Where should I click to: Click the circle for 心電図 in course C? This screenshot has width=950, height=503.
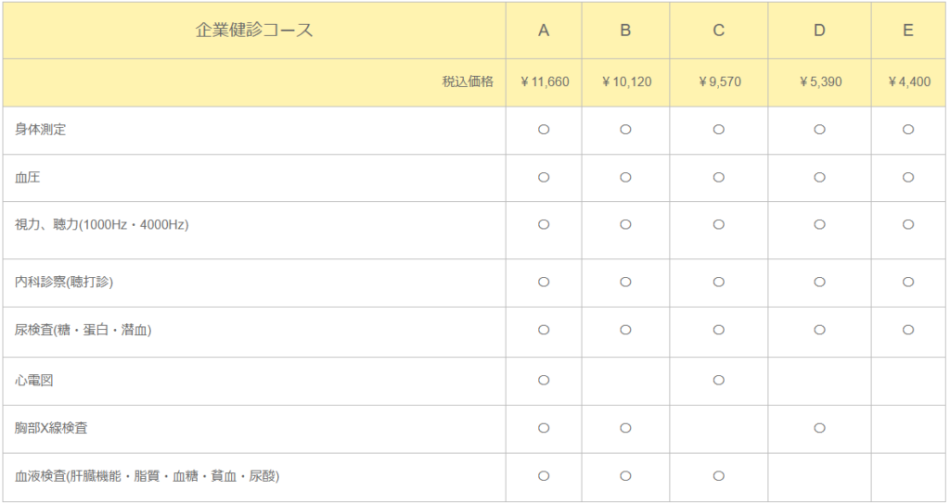pyautogui.click(x=718, y=380)
